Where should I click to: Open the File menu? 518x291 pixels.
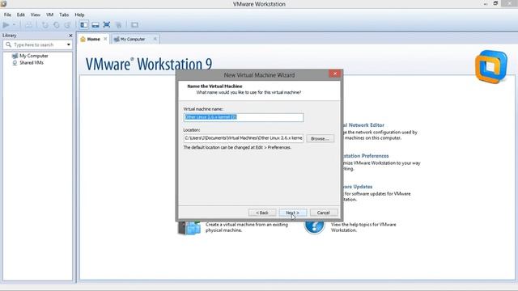7,15
